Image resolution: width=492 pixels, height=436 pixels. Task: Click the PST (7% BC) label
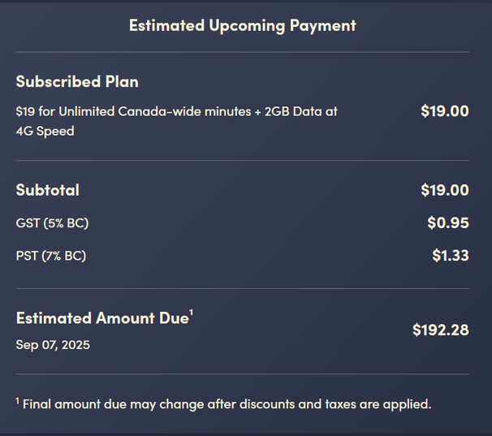tap(51, 256)
